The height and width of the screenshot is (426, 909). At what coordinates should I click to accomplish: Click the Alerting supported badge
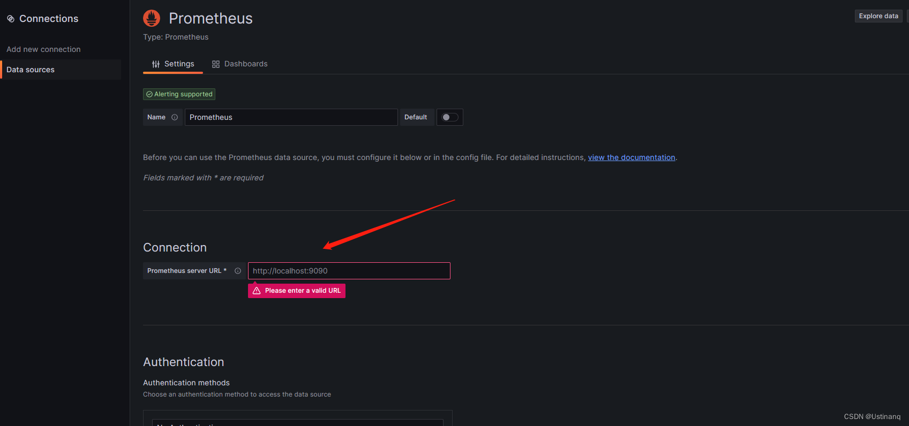pyautogui.click(x=179, y=94)
